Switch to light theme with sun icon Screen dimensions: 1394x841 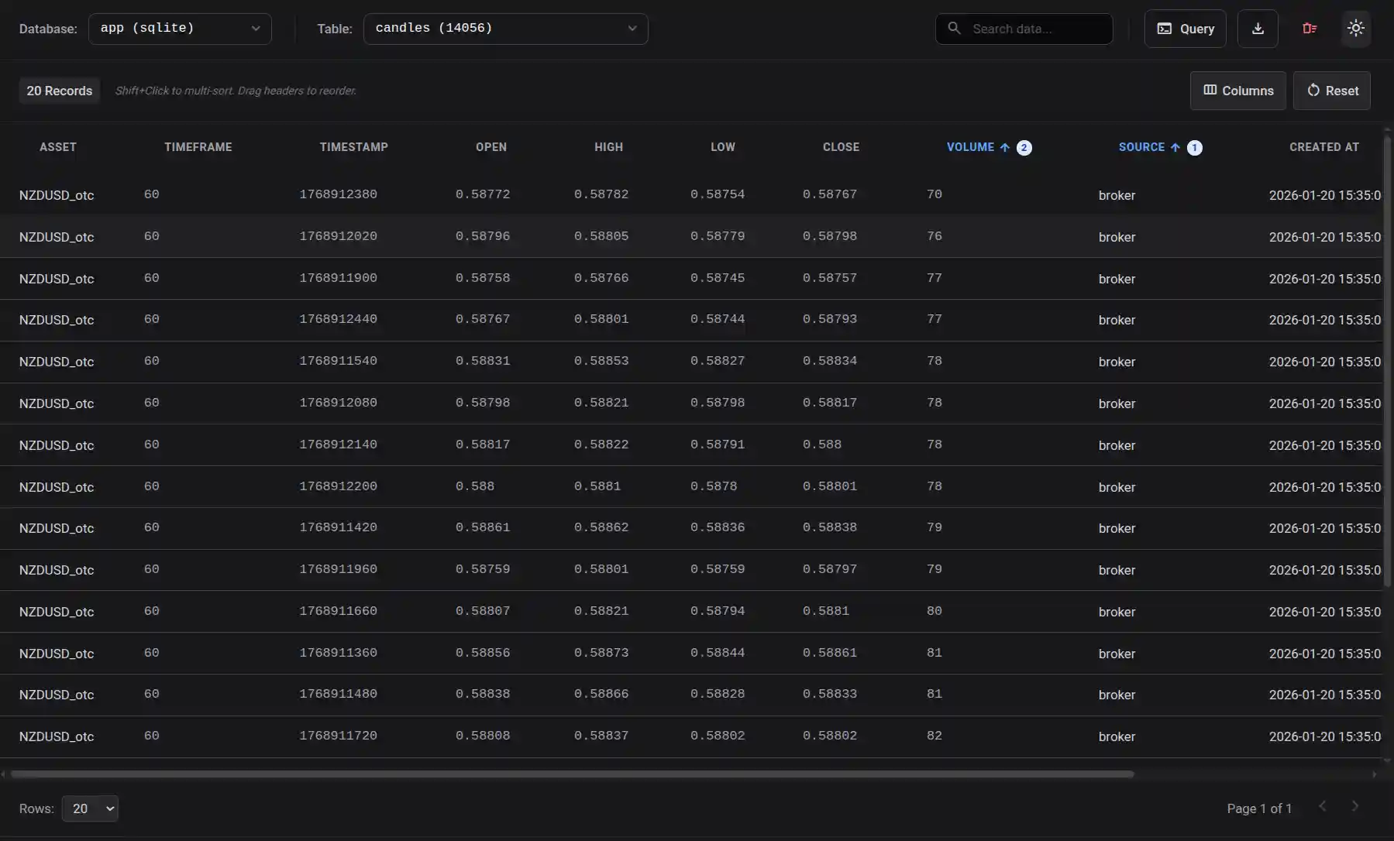tap(1355, 29)
